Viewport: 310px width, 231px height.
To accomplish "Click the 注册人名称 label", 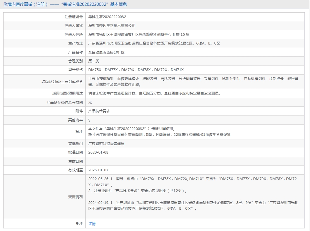I will pyautogui.click(x=74, y=25).
